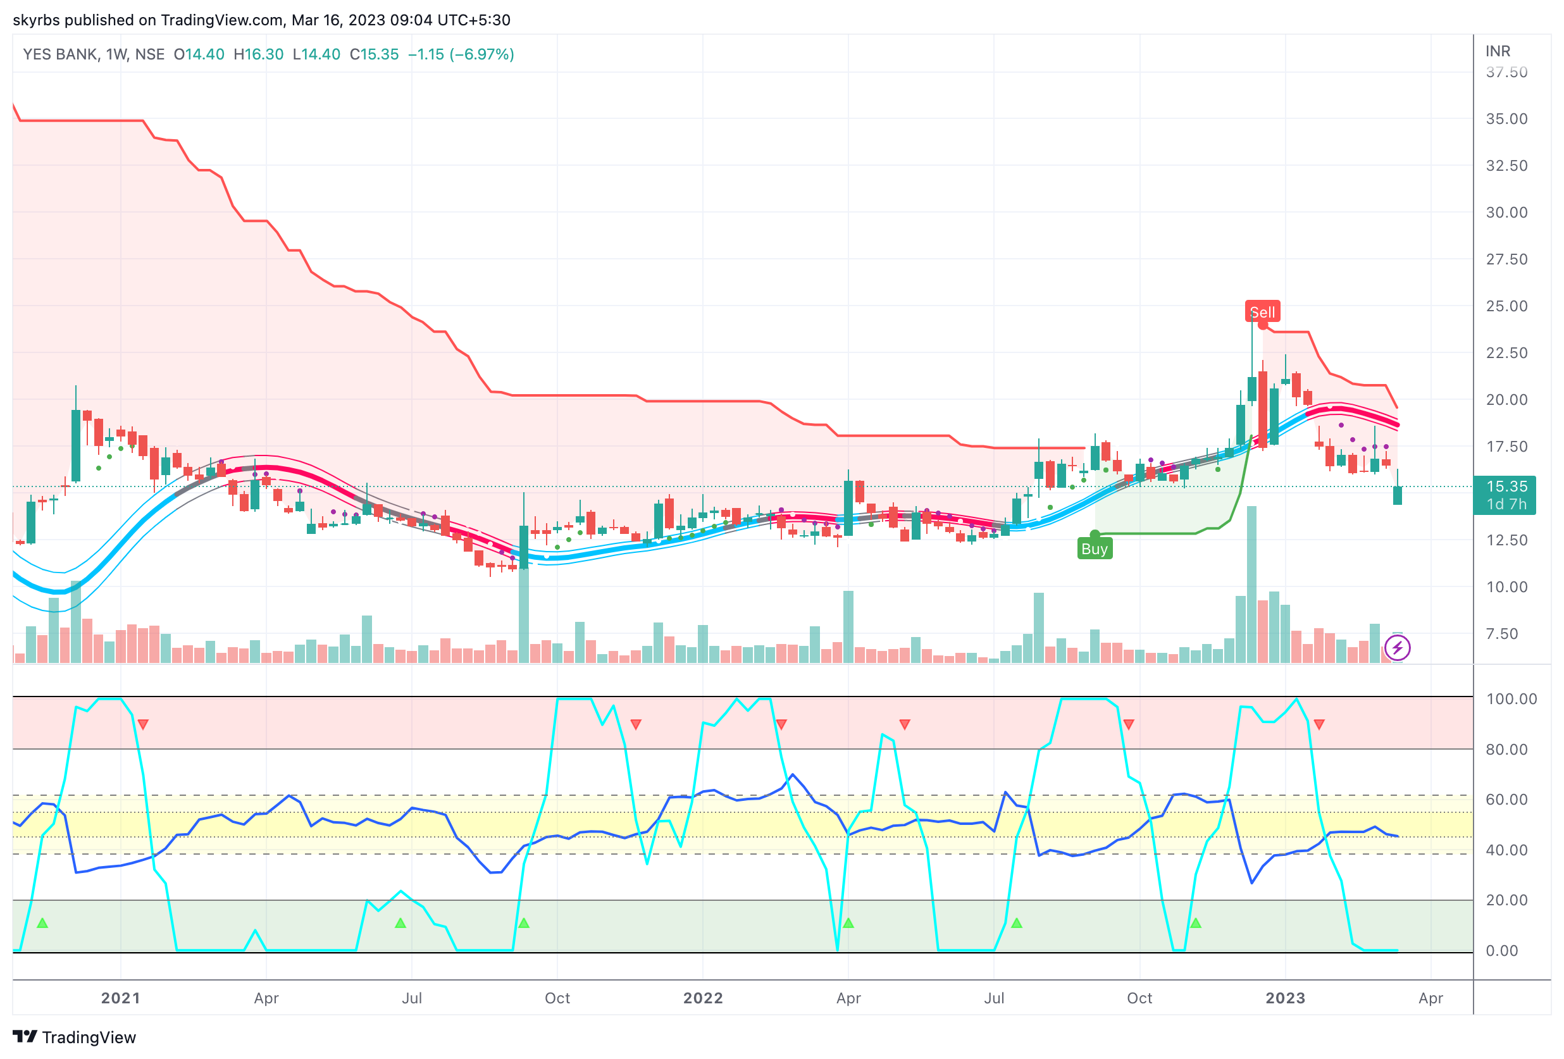The image size is (1564, 1059).
Task: Click the low value L14.40
Action: tap(316, 54)
